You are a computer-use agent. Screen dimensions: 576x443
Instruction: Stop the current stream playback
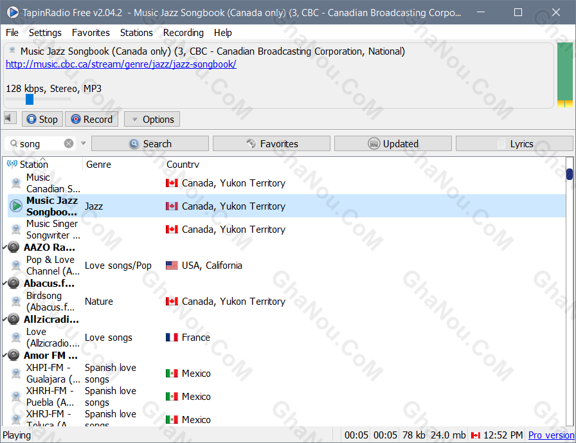42,119
